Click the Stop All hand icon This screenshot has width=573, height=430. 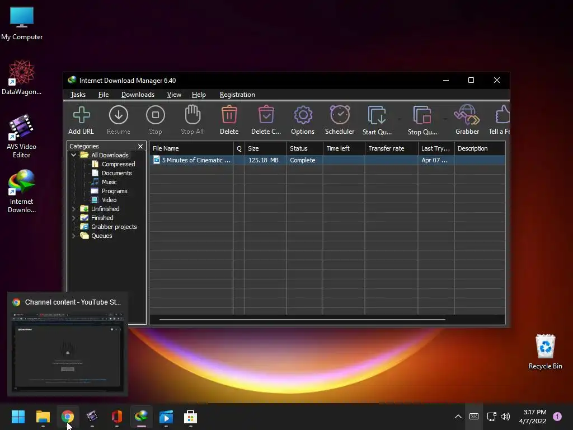coord(192,120)
